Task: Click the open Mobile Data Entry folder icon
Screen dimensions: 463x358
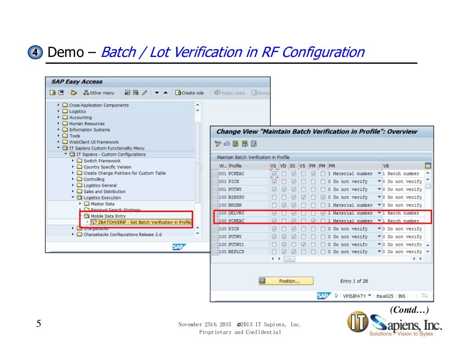Action: tap(86, 216)
